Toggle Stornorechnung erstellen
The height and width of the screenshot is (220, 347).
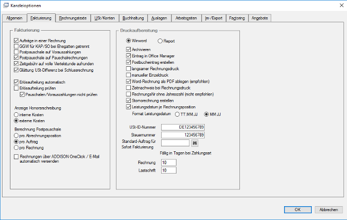tap(128, 101)
